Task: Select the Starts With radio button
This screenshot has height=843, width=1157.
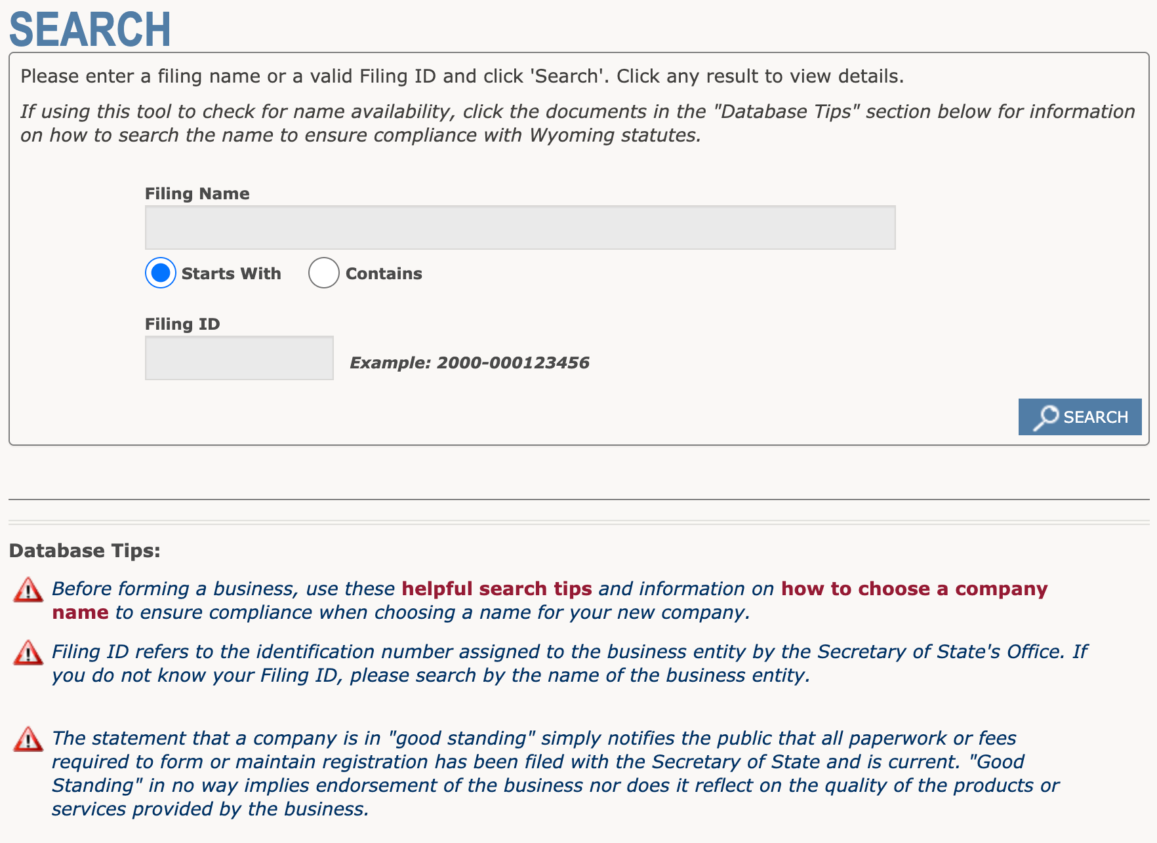Action: [x=161, y=273]
